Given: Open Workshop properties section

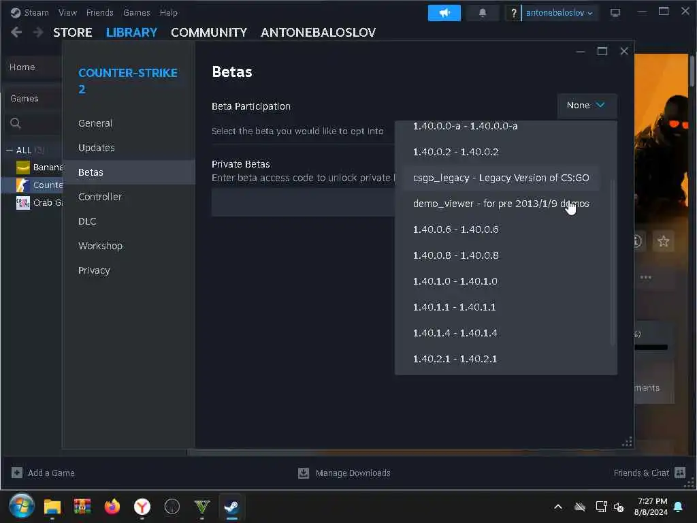Looking at the screenshot, I should coord(129,245).
